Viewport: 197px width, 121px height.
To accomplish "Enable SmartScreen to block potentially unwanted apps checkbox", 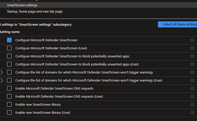I will (9, 56).
